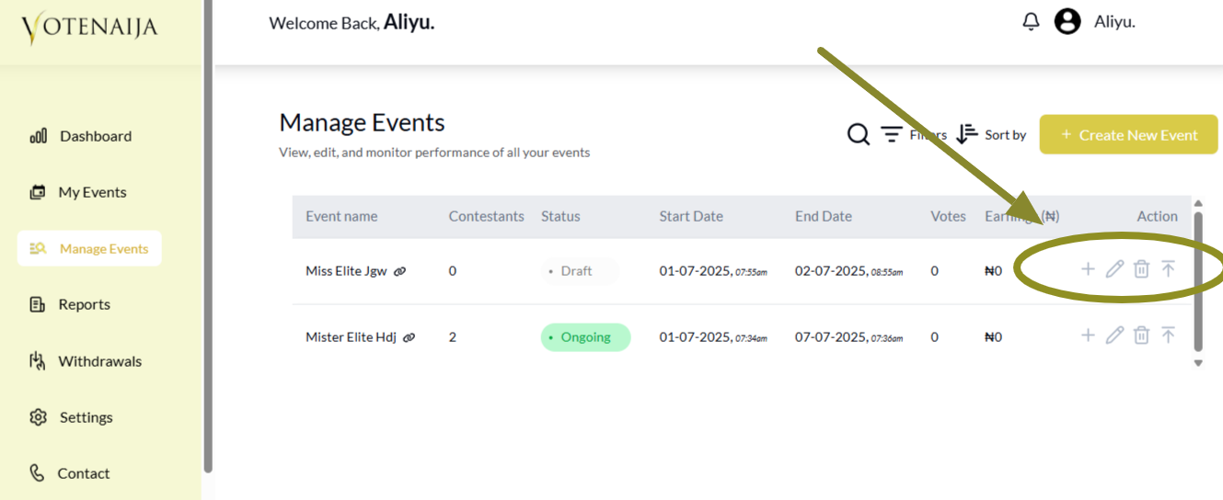
Task: Click the add icon for Mister Elite Hdj
Action: click(1088, 335)
